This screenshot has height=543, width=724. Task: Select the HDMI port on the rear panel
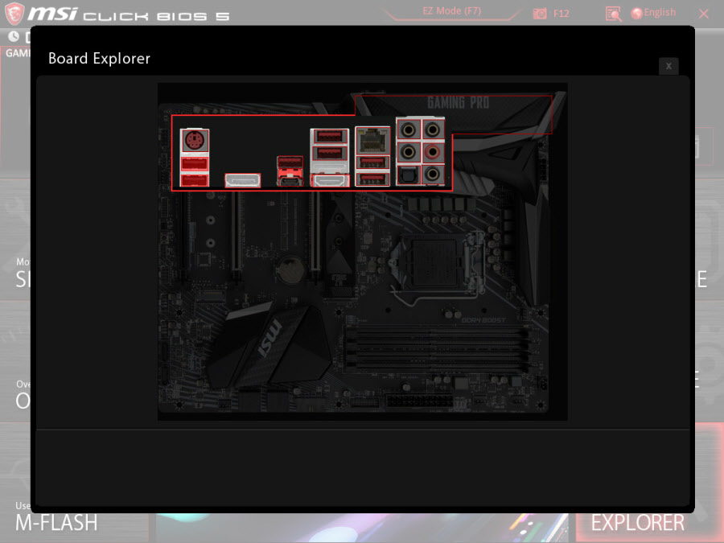tap(328, 181)
